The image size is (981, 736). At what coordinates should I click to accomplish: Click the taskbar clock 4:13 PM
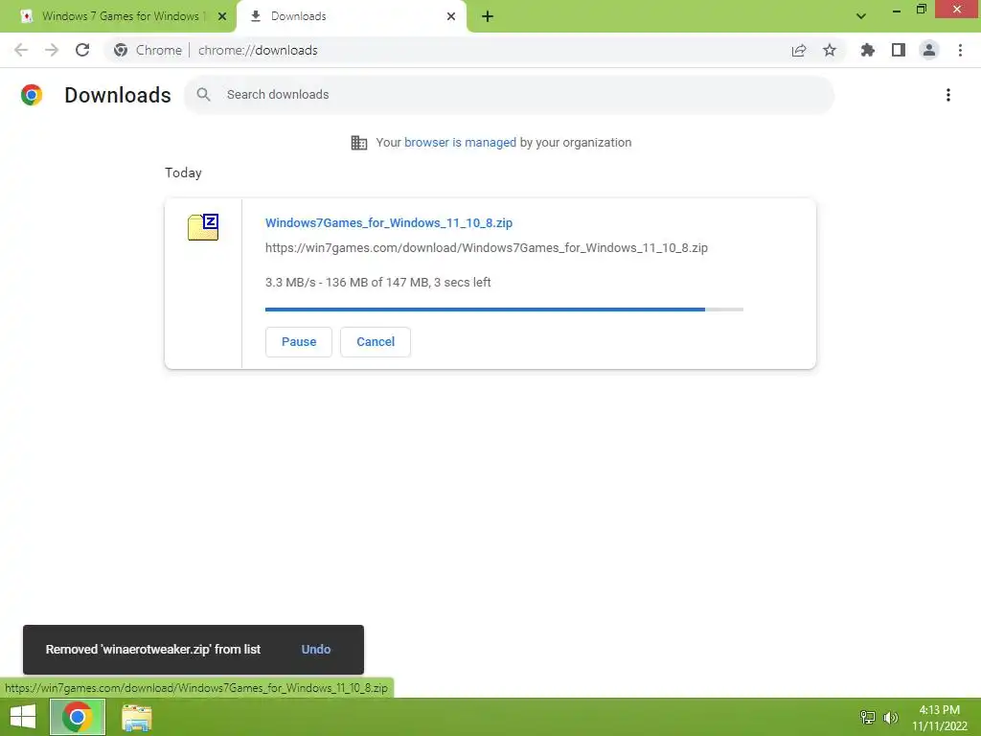tap(939, 718)
